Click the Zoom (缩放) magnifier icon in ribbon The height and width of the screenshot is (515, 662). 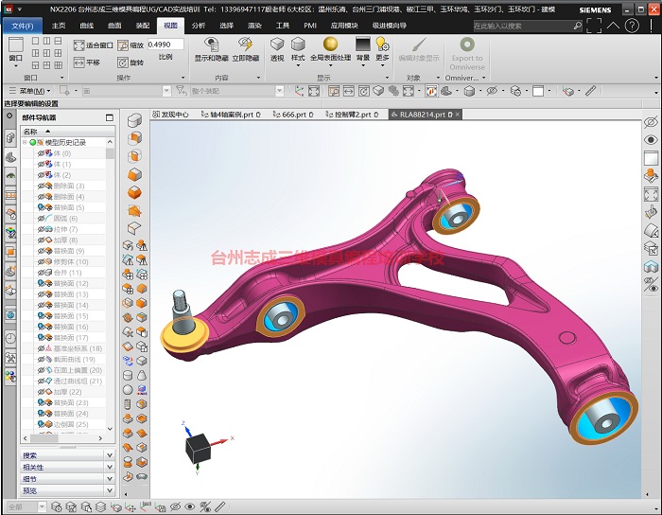(x=123, y=45)
